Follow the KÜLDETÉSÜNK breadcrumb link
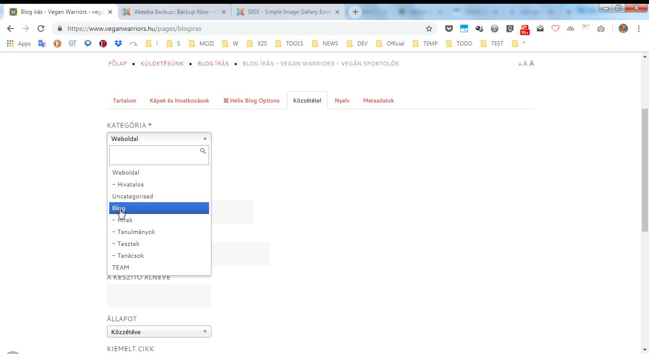This screenshot has width=649, height=354. point(162,64)
